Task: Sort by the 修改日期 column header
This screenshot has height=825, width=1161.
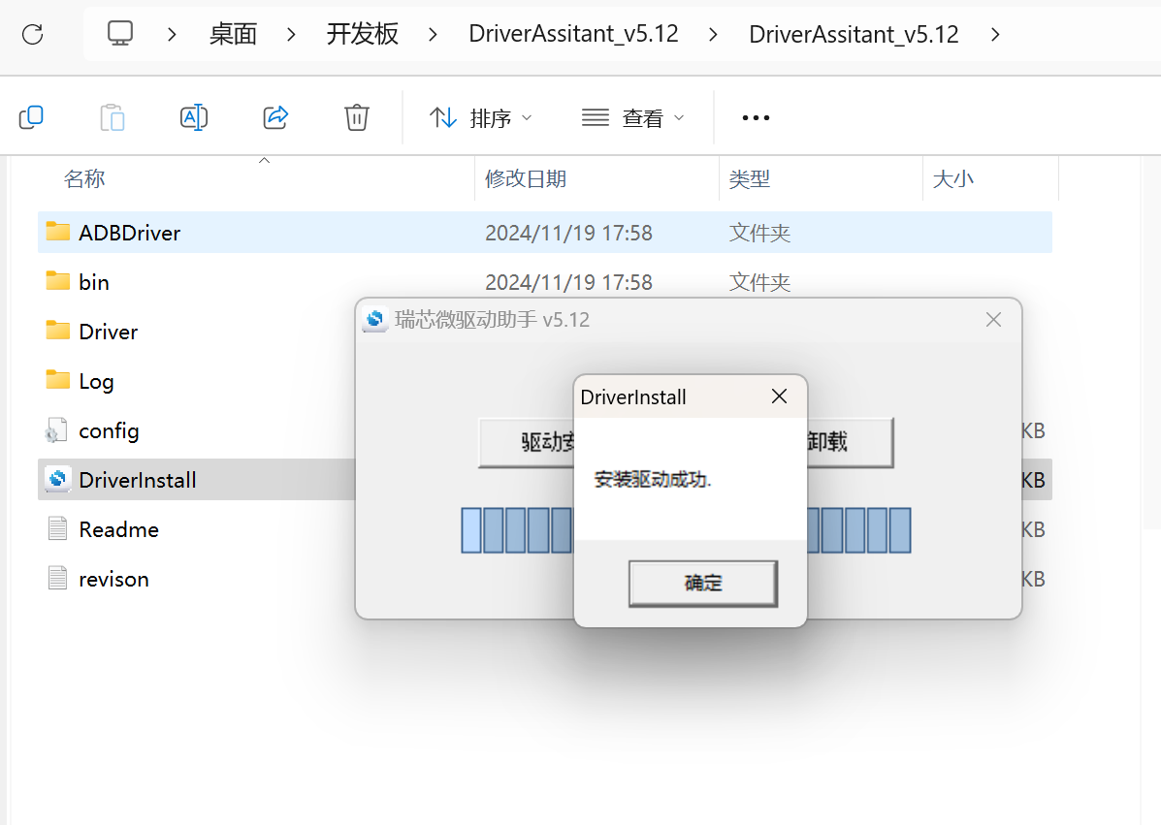Action: pos(525,178)
